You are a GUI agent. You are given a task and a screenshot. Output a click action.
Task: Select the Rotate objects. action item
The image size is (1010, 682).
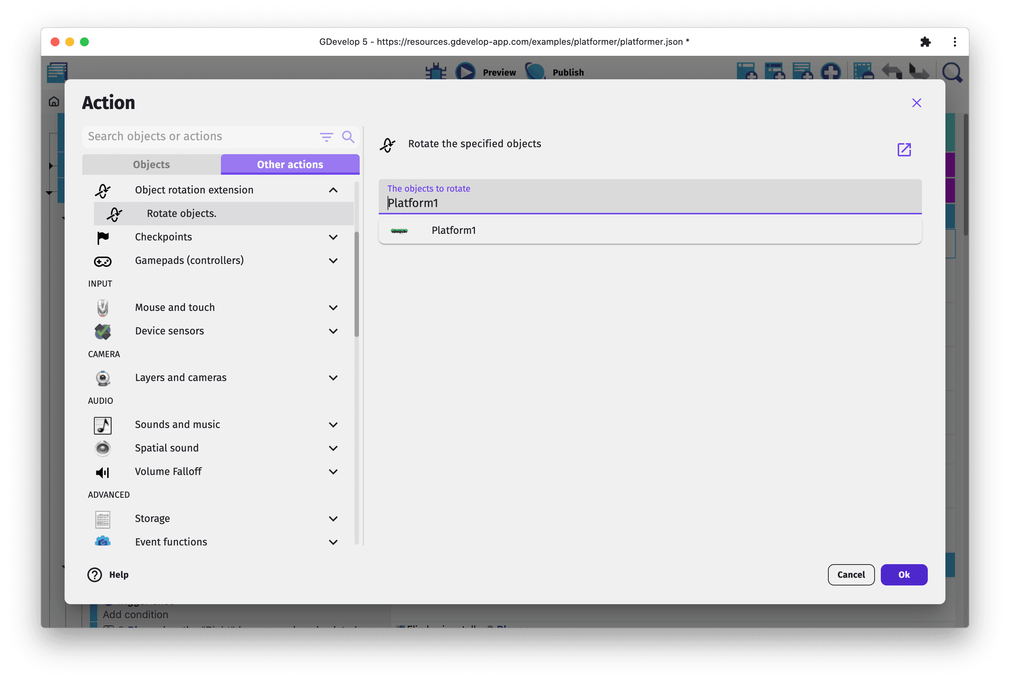click(x=181, y=213)
